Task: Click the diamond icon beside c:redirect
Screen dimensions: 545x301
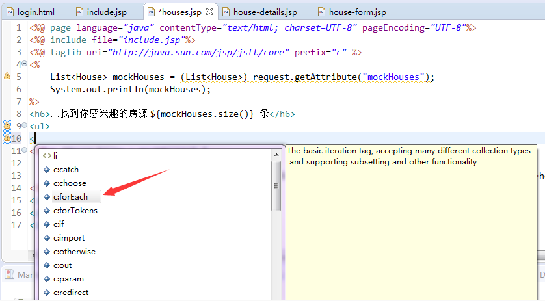Action: [x=47, y=293]
